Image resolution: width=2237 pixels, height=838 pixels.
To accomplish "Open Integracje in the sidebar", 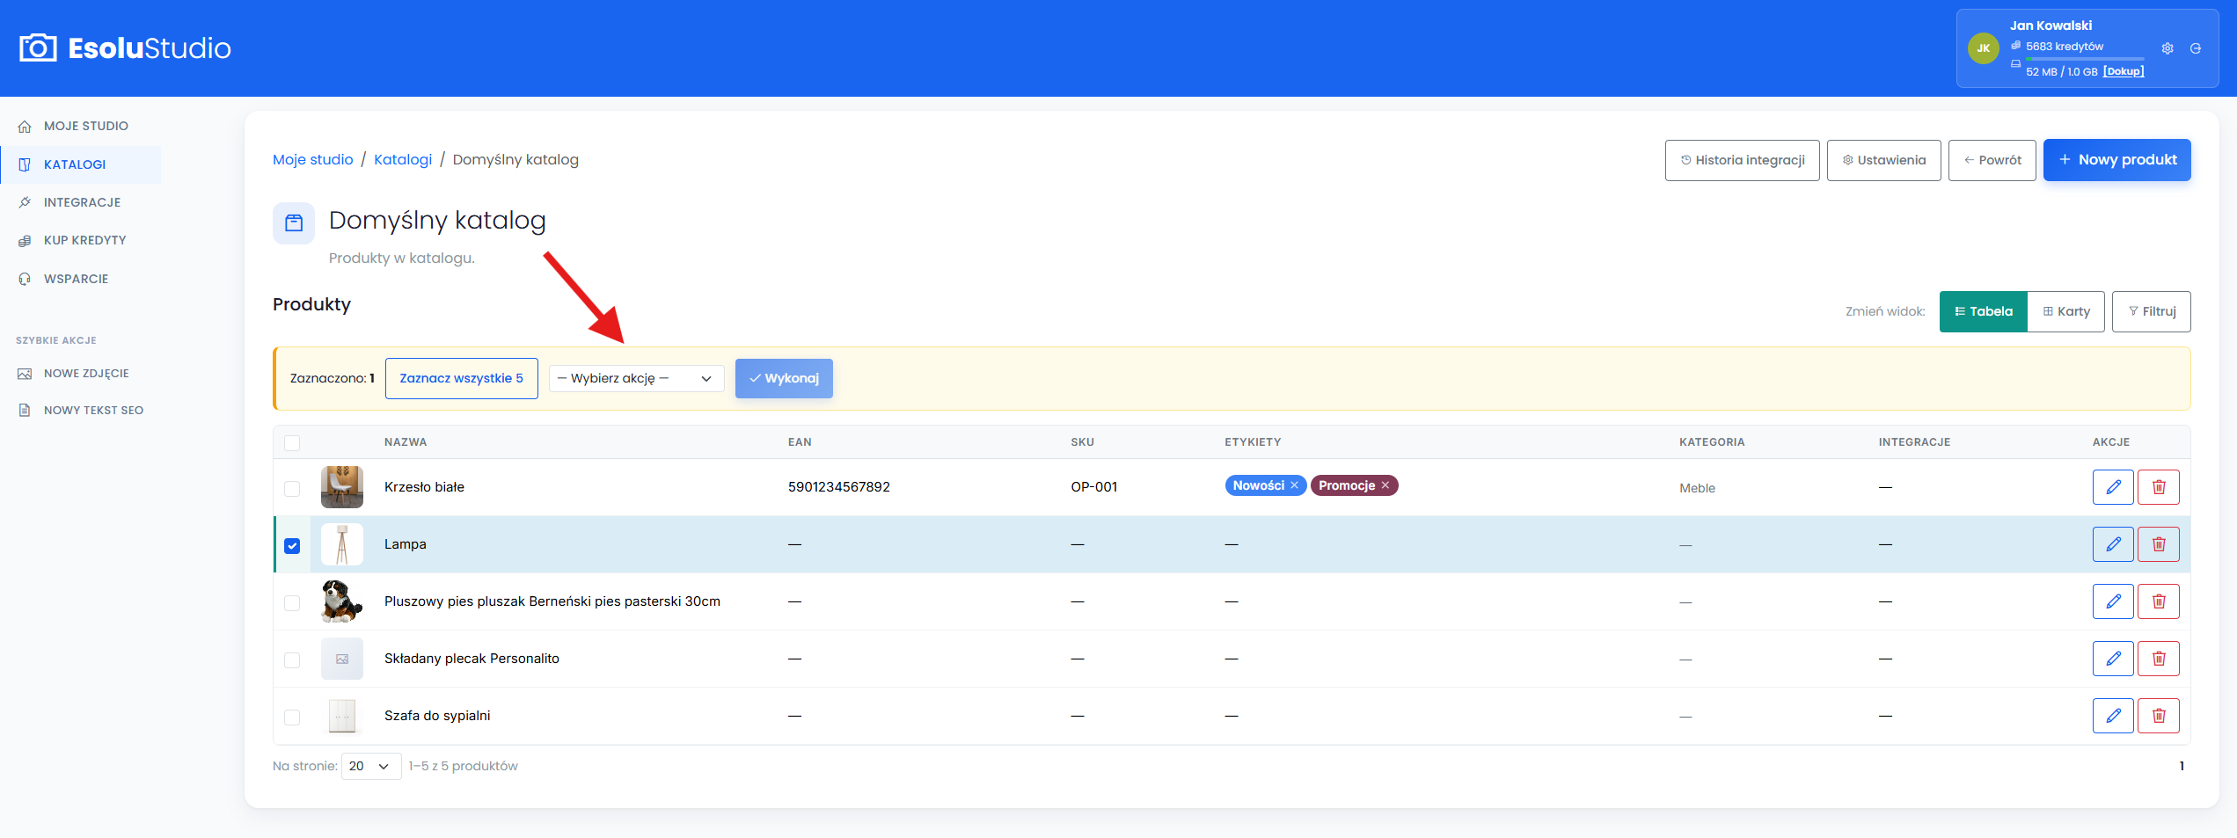I will click(x=81, y=202).
